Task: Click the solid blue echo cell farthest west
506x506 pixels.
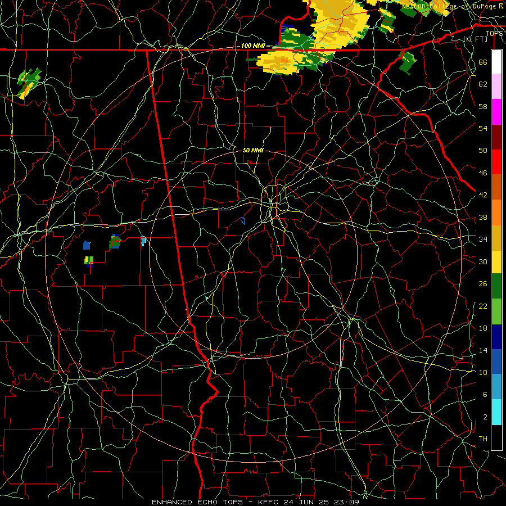Action: 87,245
